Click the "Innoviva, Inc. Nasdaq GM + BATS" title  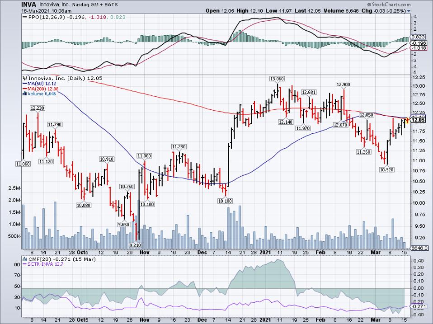pyautogui.click(x=79, y=5)
